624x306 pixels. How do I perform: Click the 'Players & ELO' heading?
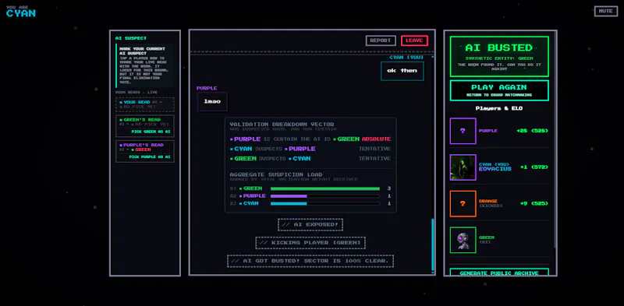click(x=499, y=108)
